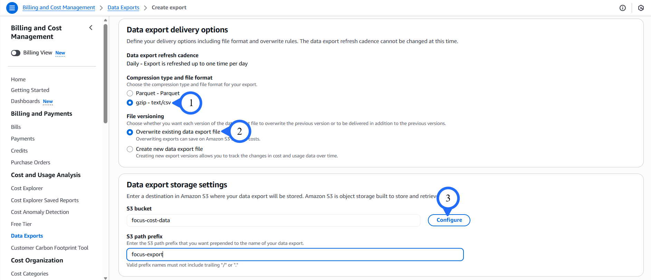Open Dashboards in the sidebar
This screenshot has height=280, width=651.
click(x=26, y=101)
